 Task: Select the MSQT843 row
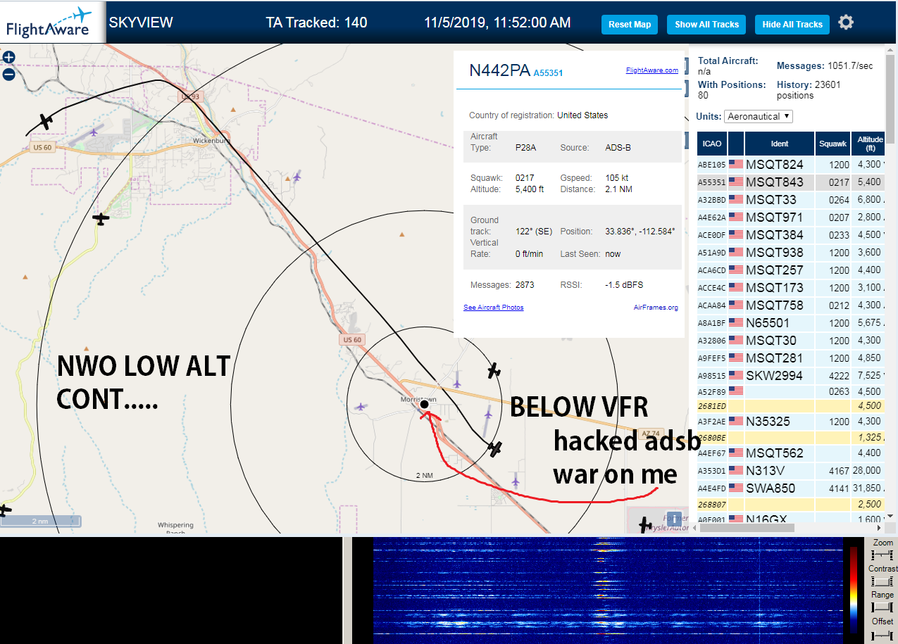pos(792,182)
